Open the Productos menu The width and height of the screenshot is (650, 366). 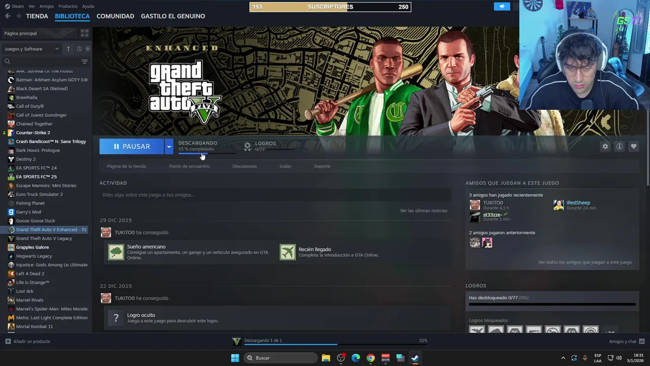pos(68,6)
